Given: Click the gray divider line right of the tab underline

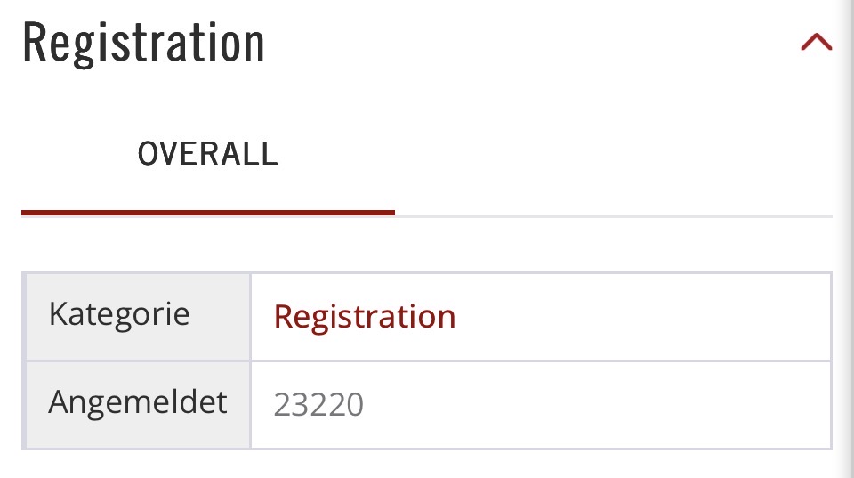Looking at the screenshot, I should coord(614,216).
